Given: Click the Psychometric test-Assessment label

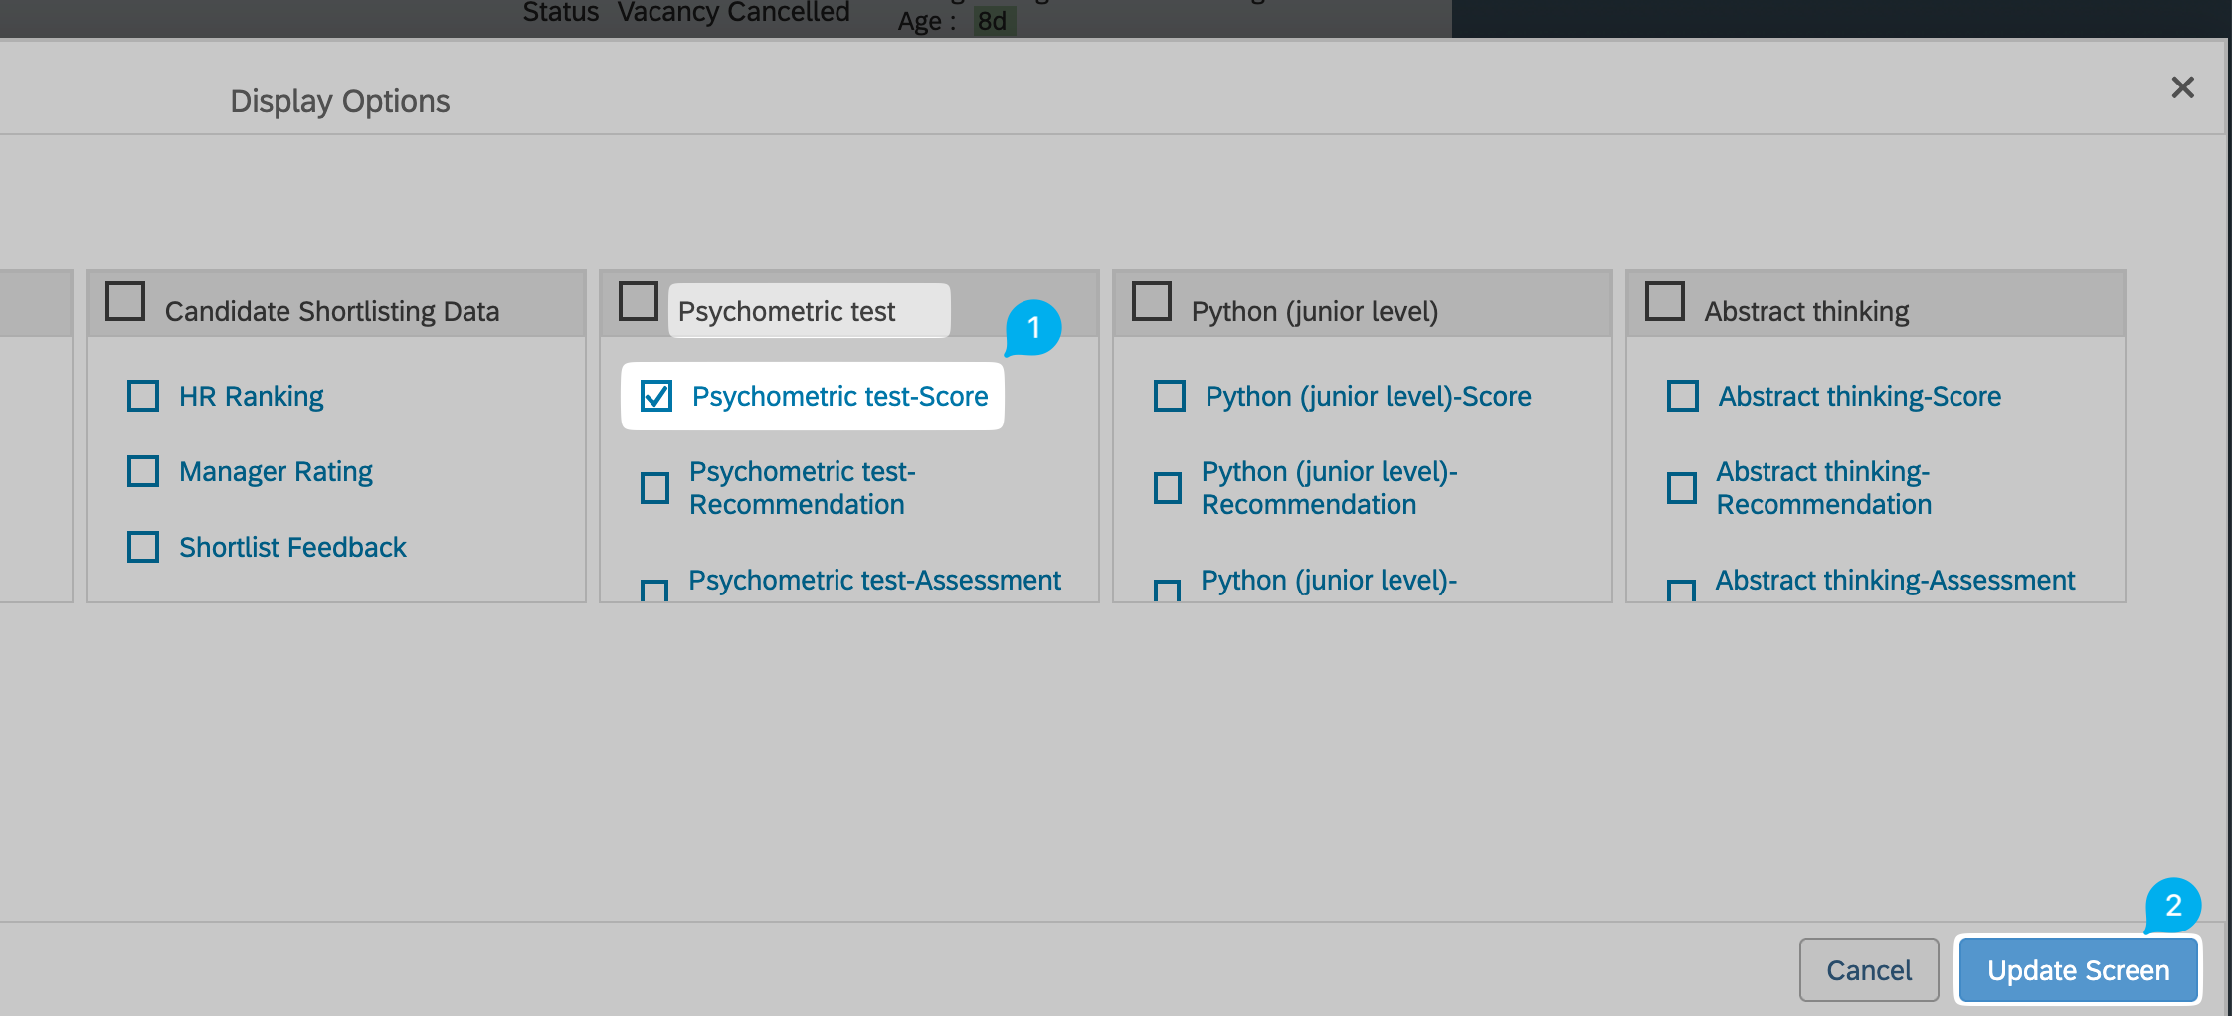Looking at the screenshot, I should tap(874, 580).
